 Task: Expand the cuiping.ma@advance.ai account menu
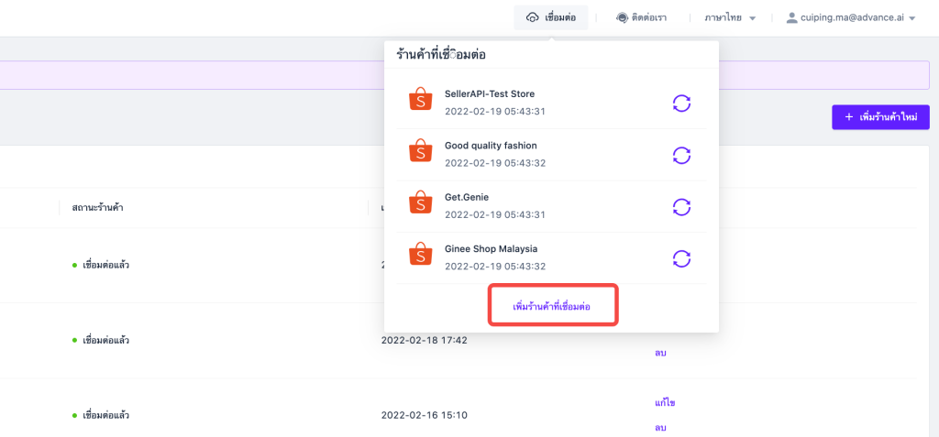(851, 18)
